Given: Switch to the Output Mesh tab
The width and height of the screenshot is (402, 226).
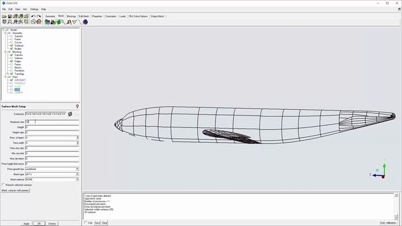Looking at the screenshot, I should click(158, 16).
